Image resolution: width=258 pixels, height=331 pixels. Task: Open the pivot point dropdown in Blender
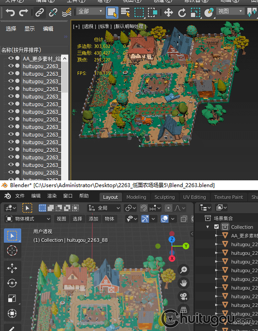tap(131, 208)
